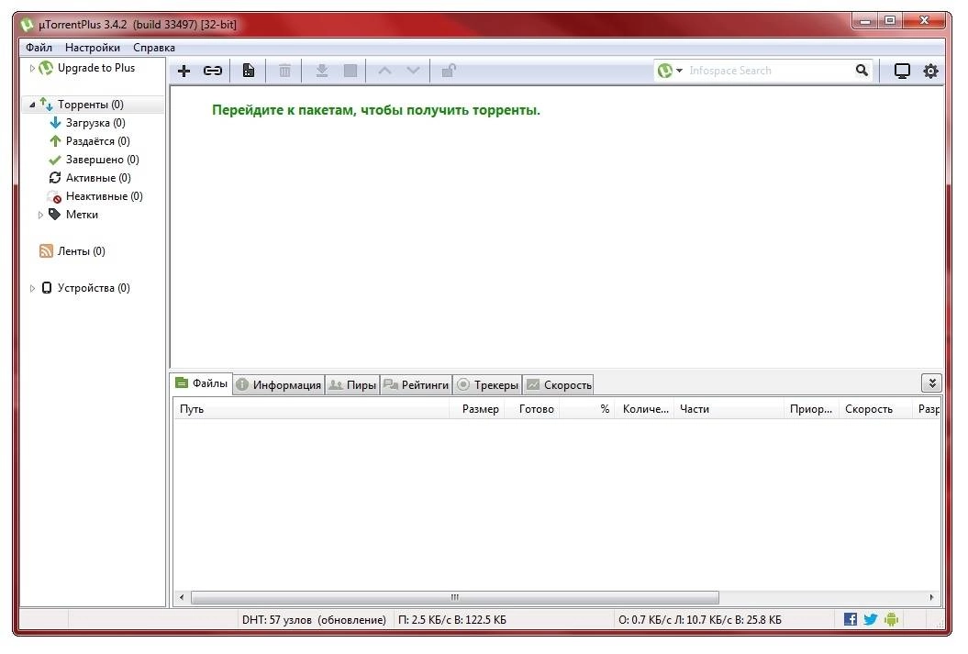Click the search magnifier icon

862,71
